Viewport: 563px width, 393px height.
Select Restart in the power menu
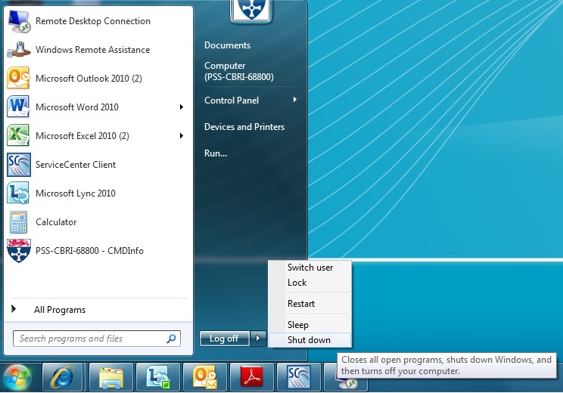click(301, 304)
